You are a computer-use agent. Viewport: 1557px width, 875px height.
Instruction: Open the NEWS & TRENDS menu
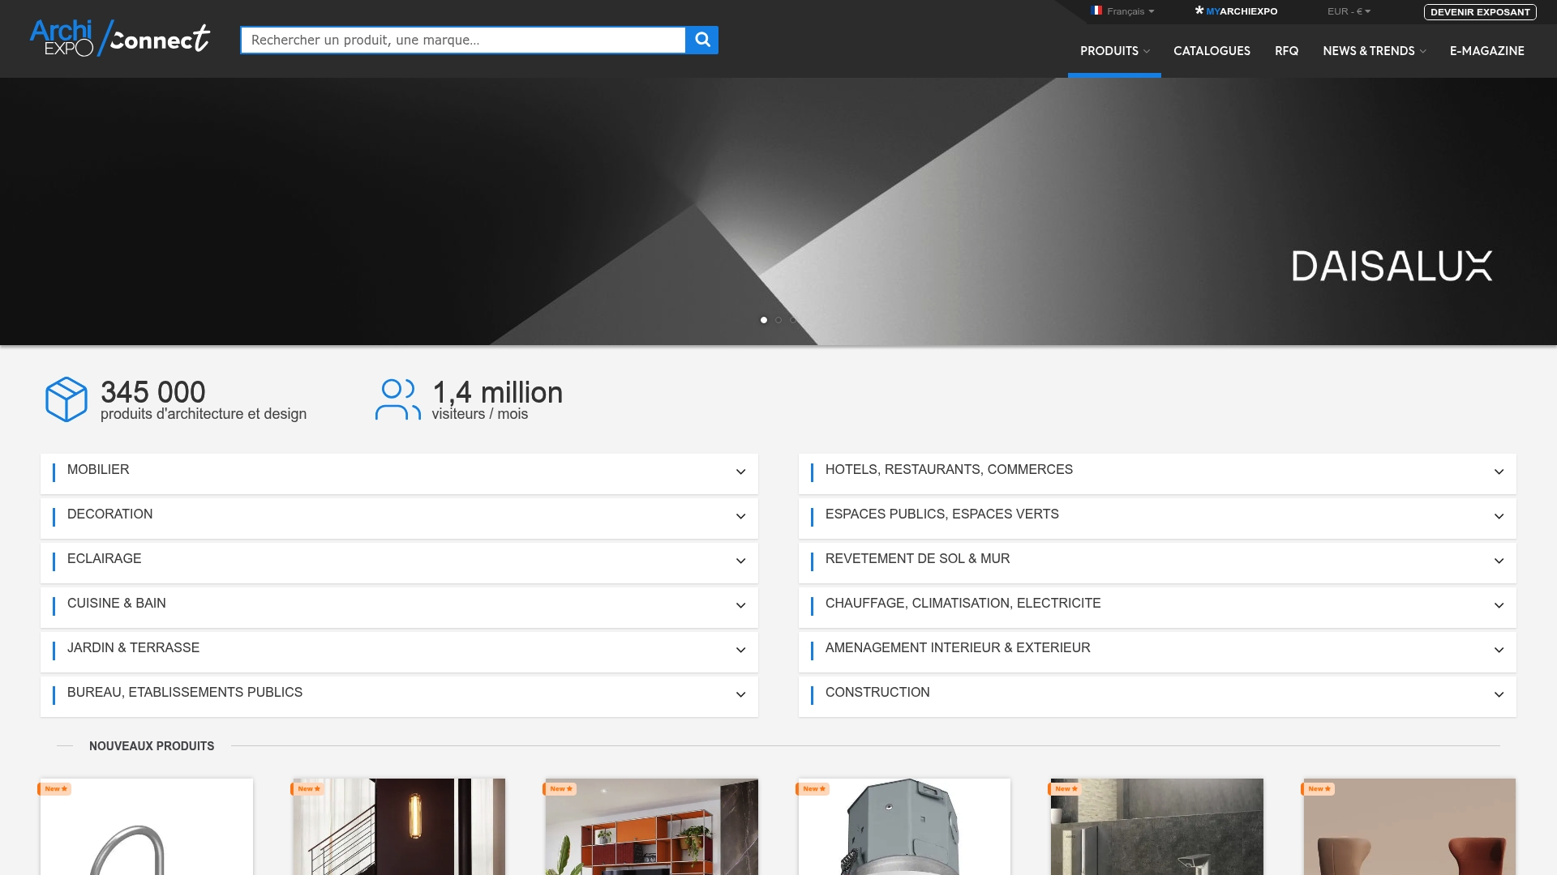[x=1374, y=50]
